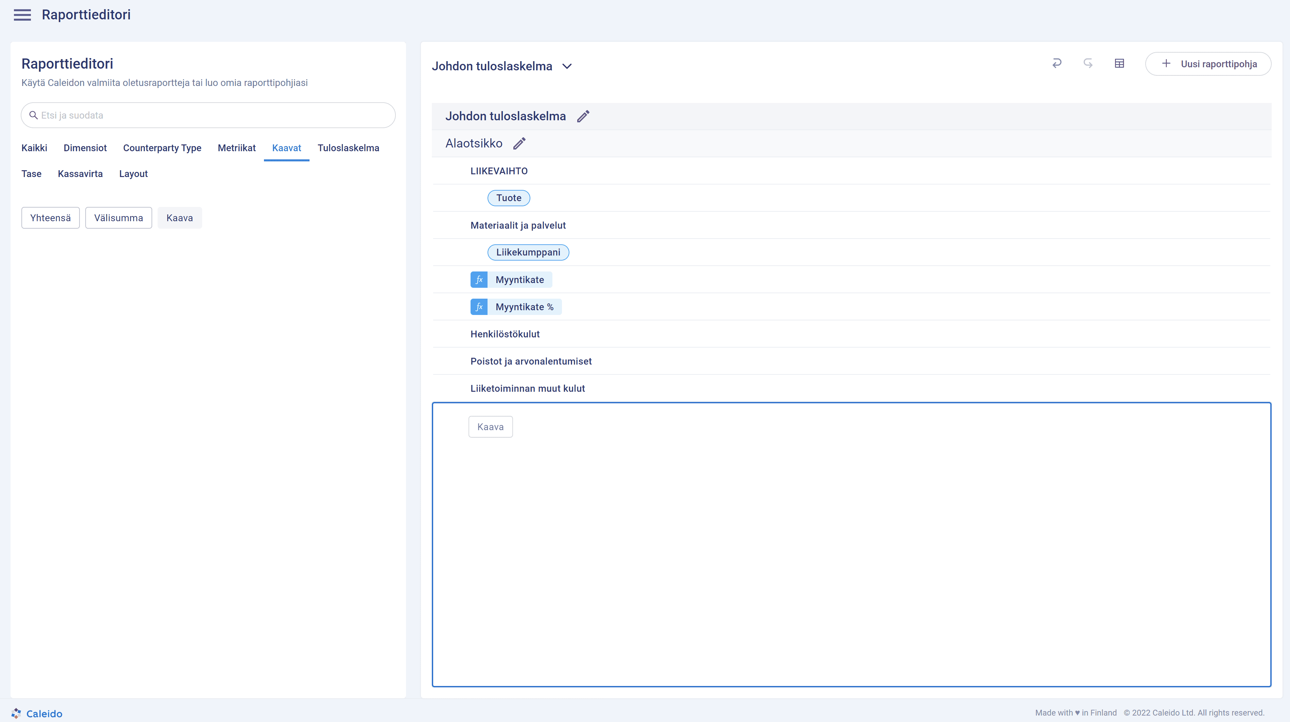Click the Caleido logo in footer

[x=16, y=713]
